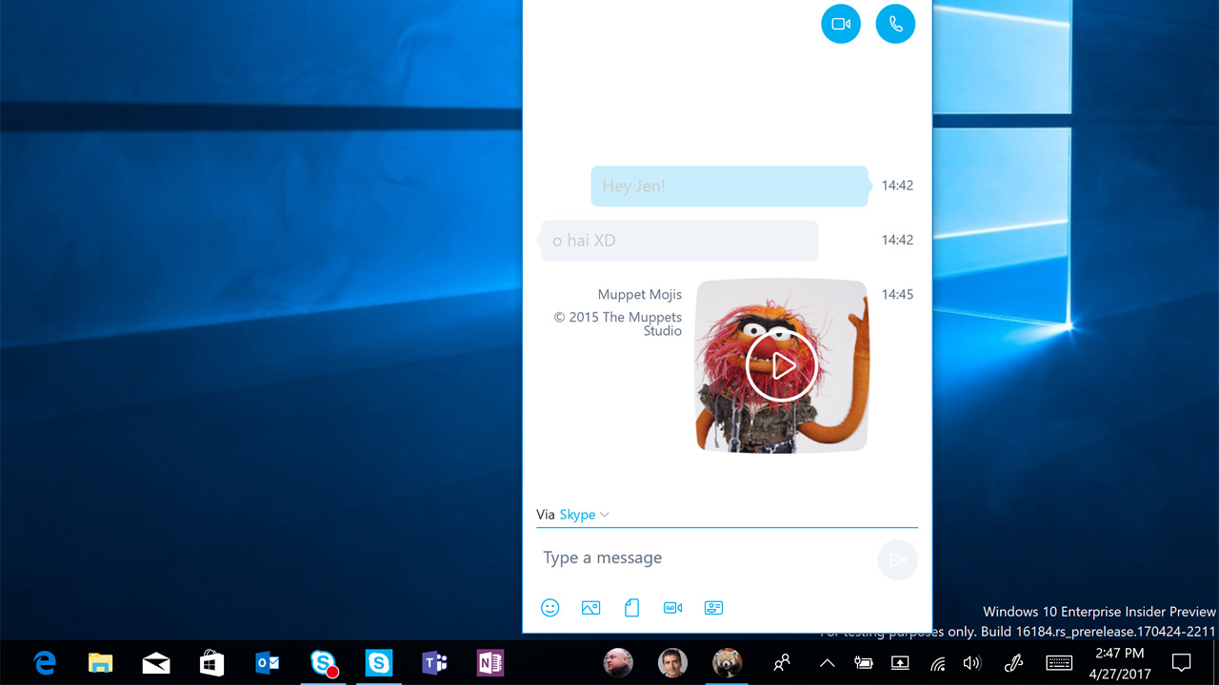
Task: Start a voice call
Action: coord(895,24)
